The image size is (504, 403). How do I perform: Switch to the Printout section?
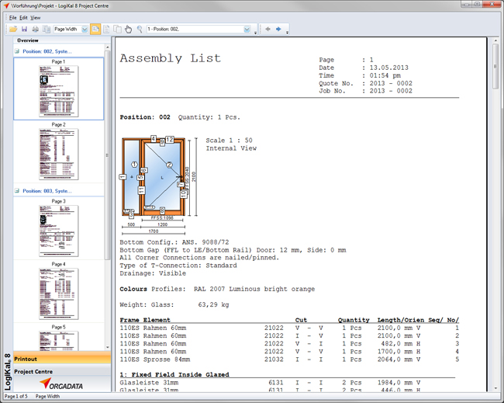click(62, 359)
